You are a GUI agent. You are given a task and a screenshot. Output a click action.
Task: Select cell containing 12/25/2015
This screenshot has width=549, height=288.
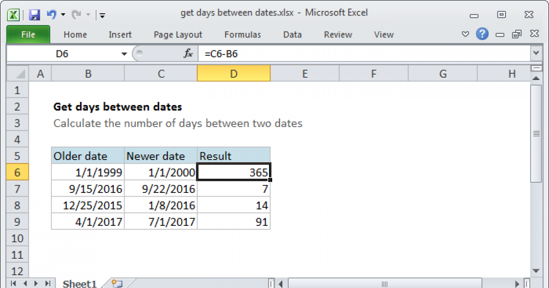[x=87, y=205]
